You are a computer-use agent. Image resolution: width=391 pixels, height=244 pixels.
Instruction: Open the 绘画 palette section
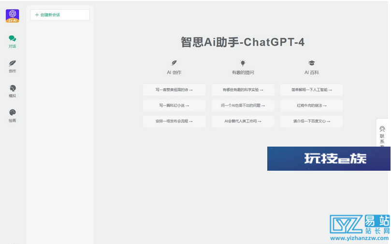pyautogui.click(x=13, y=116)
